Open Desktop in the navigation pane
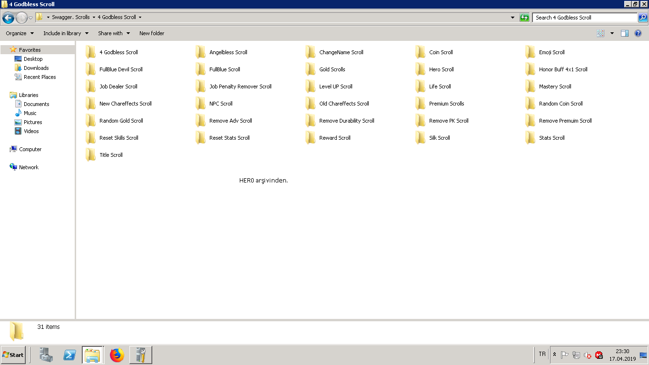This screenshot has width=649, height=365. click(x=33, y=59)
